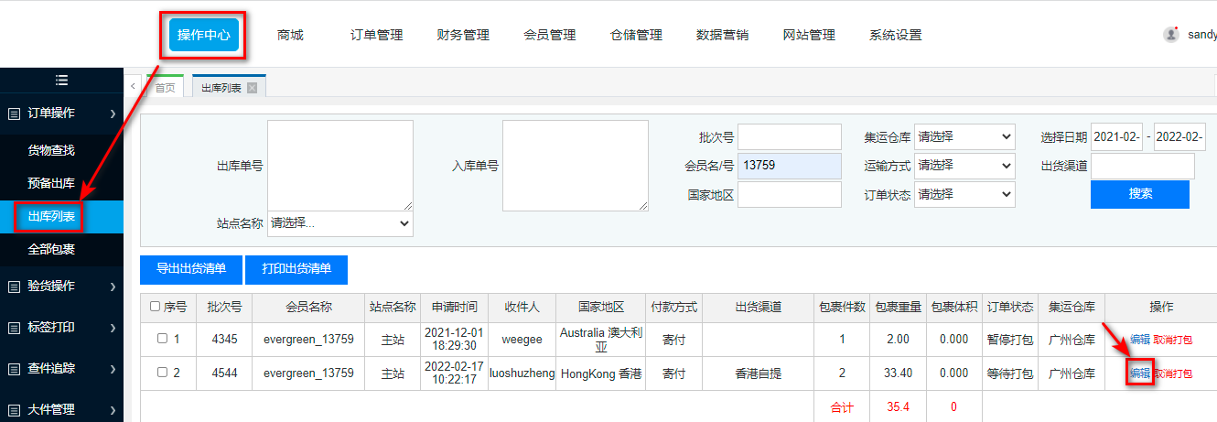Click recipient cell luoshuzheng
Image resolution: width=1217 pixels, height=422 pixels.
tap(523, 373)
